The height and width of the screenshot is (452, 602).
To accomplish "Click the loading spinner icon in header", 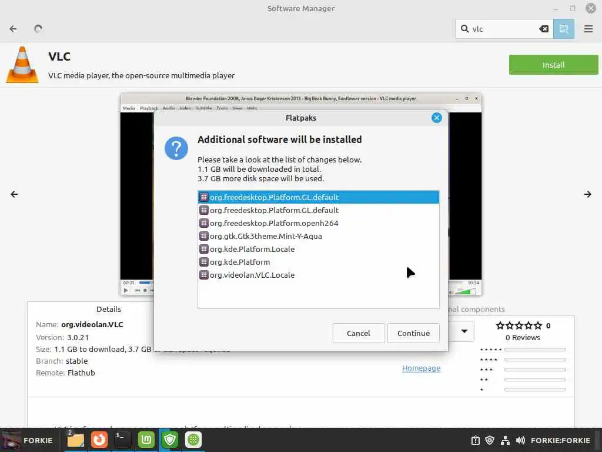I will pos(38,29).
